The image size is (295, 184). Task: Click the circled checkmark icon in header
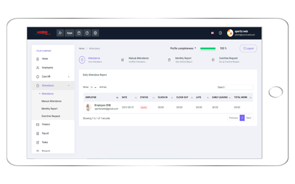[x=220, y=33]
